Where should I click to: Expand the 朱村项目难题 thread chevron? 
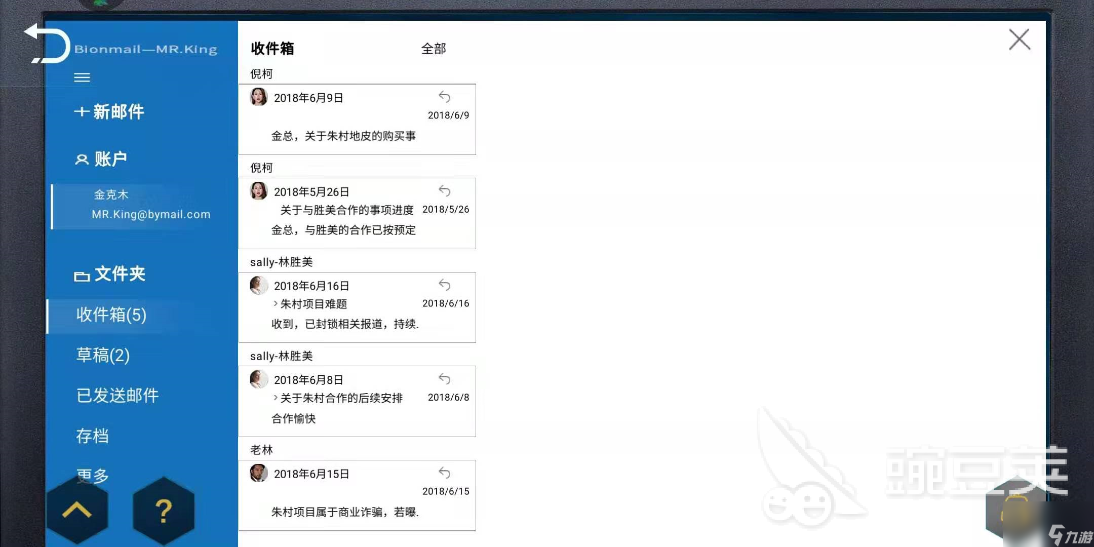click(x=276, y=303)
